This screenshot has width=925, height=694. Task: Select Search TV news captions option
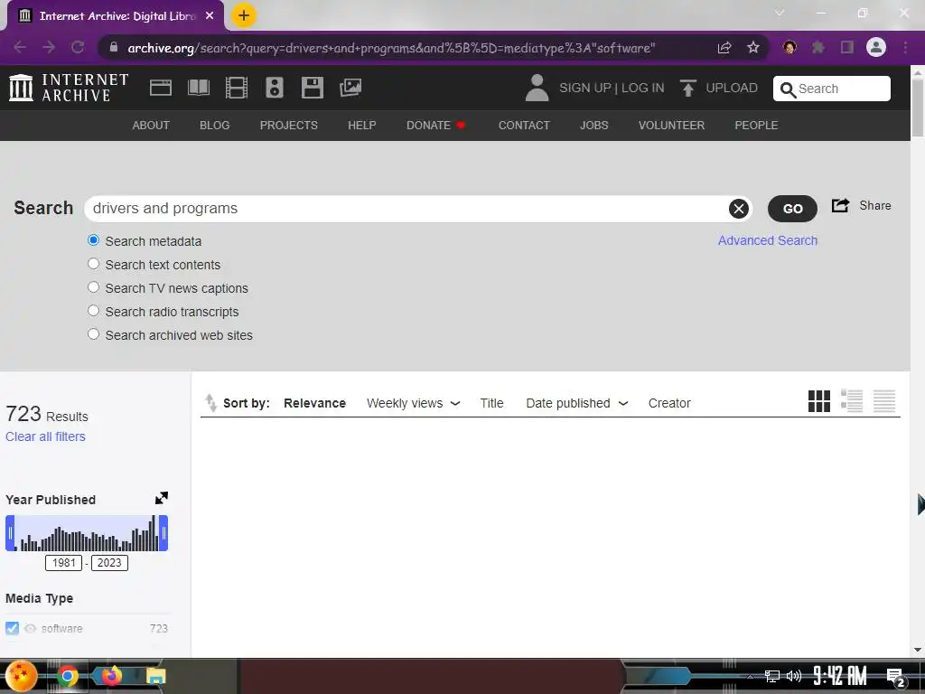pos(93,287)
